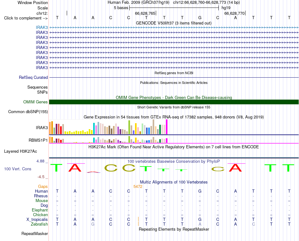Click the '-4.5' lower PhyloP scale value

click(41, 177)
